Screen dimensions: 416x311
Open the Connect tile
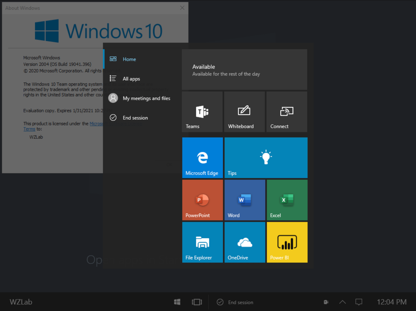(287, 112)
